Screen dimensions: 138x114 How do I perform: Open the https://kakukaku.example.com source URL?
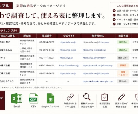98,81
